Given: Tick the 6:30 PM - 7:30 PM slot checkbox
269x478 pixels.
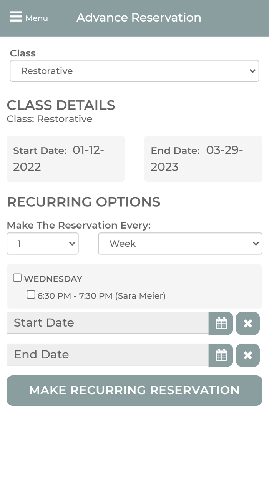Looking at the screenshot, I should (x=31, y=295).
